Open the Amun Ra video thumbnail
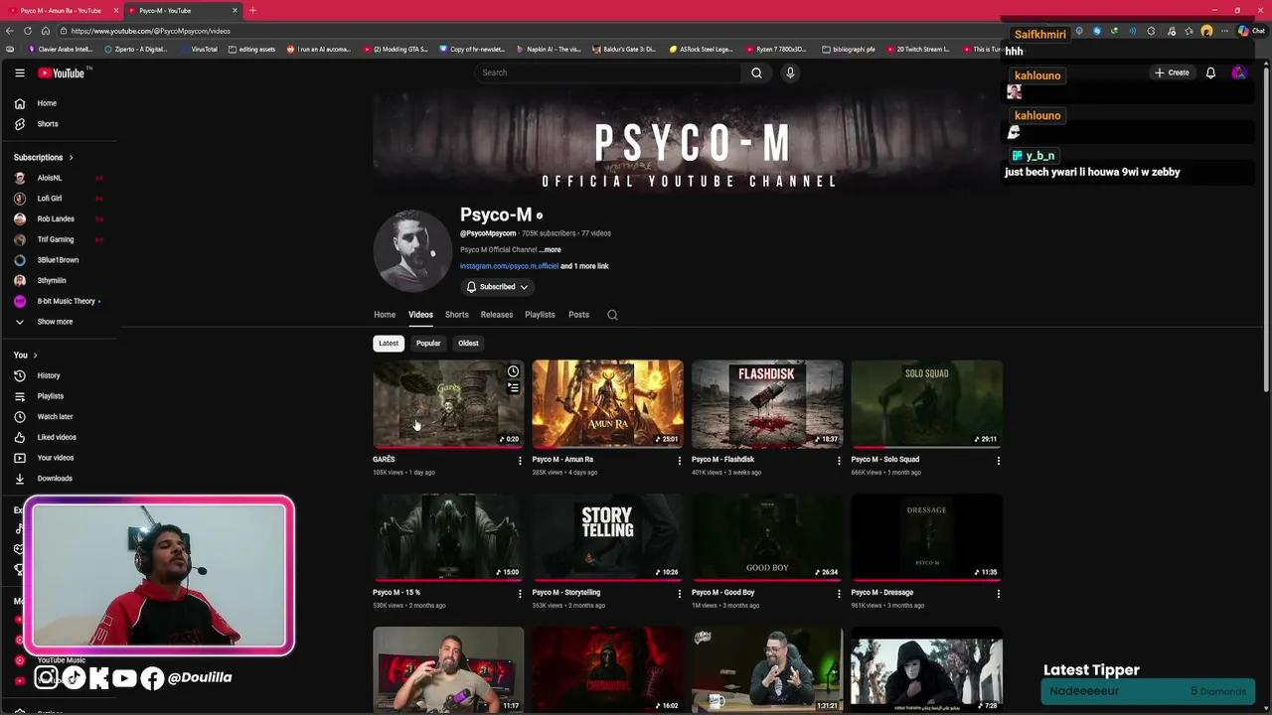The width and height of the screenshot is (1272, 715). click(607, 403)
